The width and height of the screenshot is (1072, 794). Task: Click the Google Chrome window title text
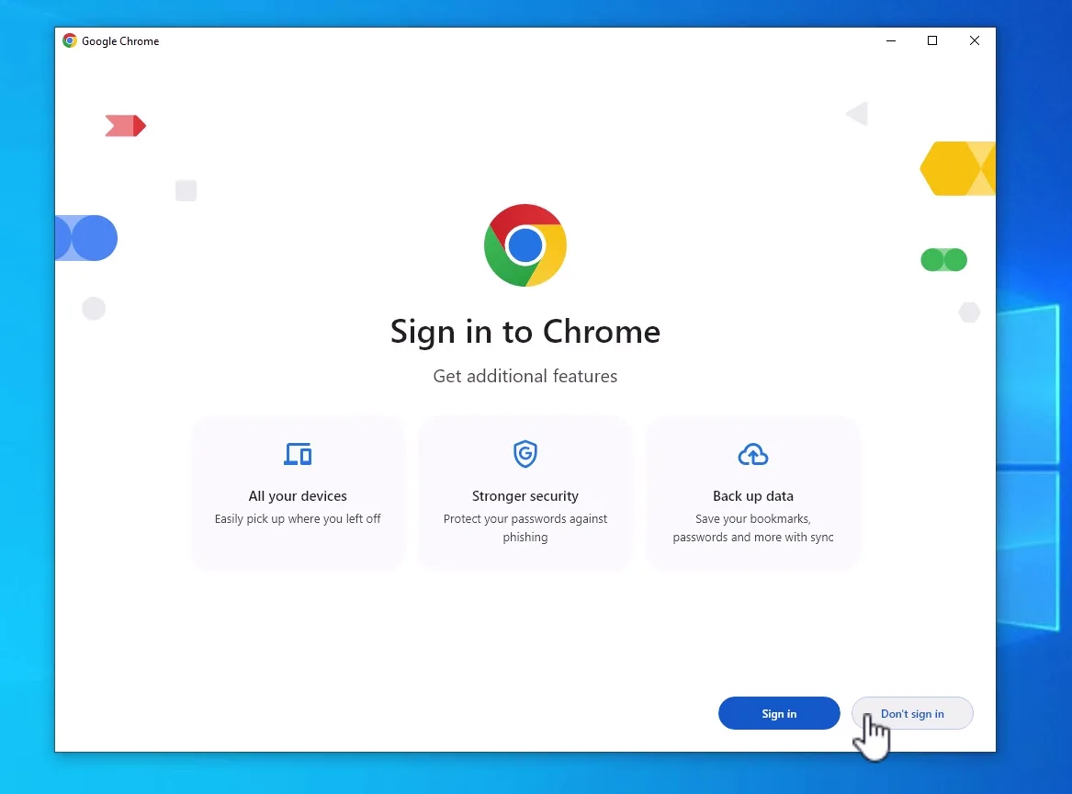tap(120, 41)
